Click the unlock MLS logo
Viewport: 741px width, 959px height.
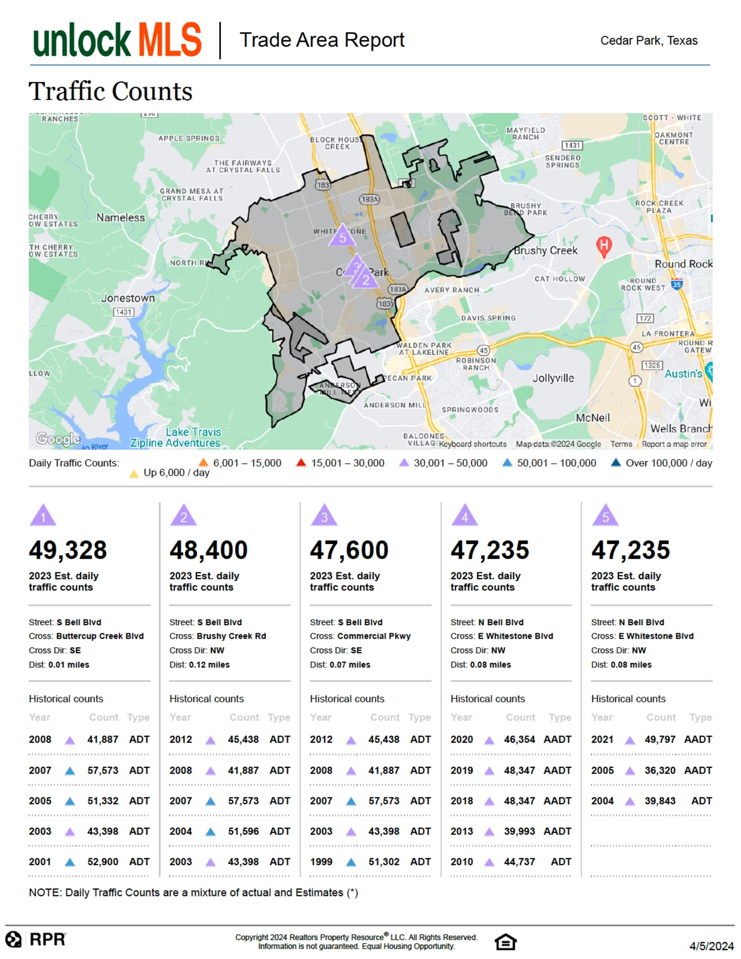(117, 40)
